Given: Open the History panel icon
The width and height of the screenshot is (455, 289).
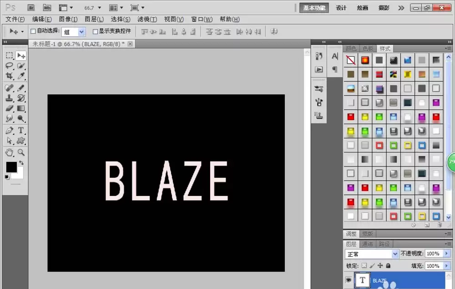Looking at the screenshot, I should [319, 56].
